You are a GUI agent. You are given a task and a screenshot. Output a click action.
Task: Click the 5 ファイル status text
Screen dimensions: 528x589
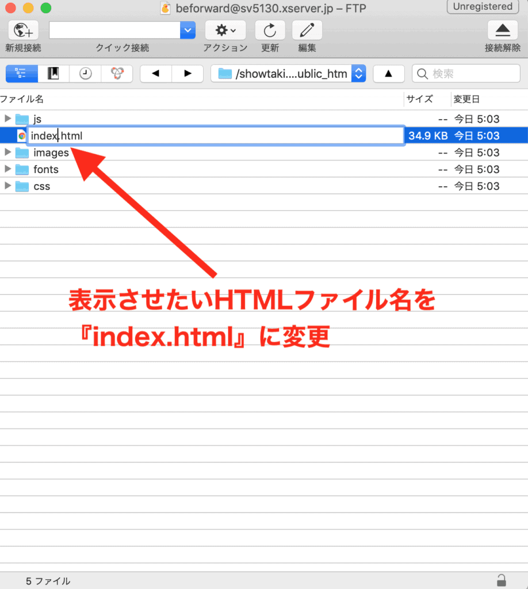(x=48, y=581)
